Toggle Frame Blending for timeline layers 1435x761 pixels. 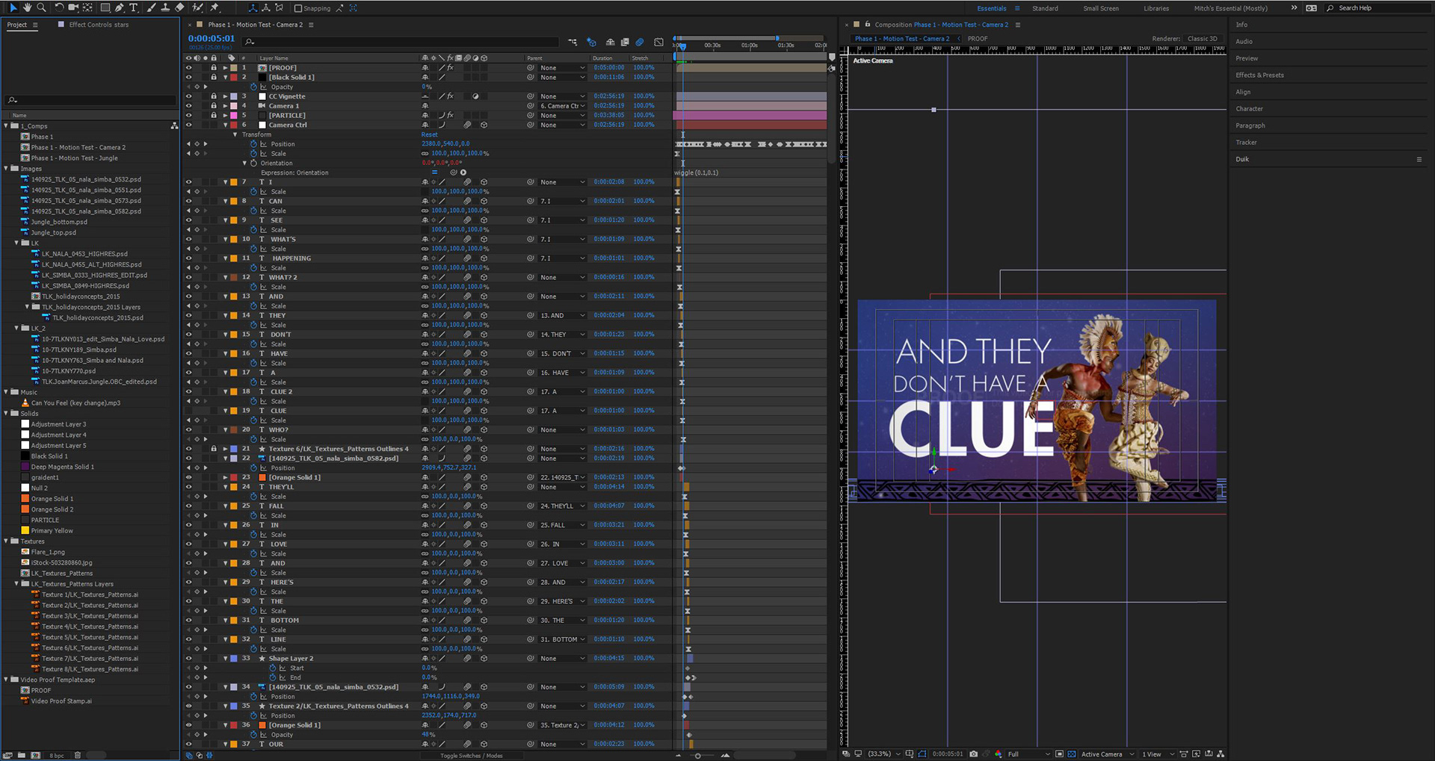(x=625, y=42)
